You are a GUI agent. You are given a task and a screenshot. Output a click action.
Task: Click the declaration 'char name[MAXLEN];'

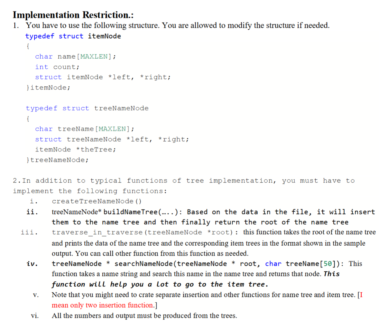click(x=76, y=57)
